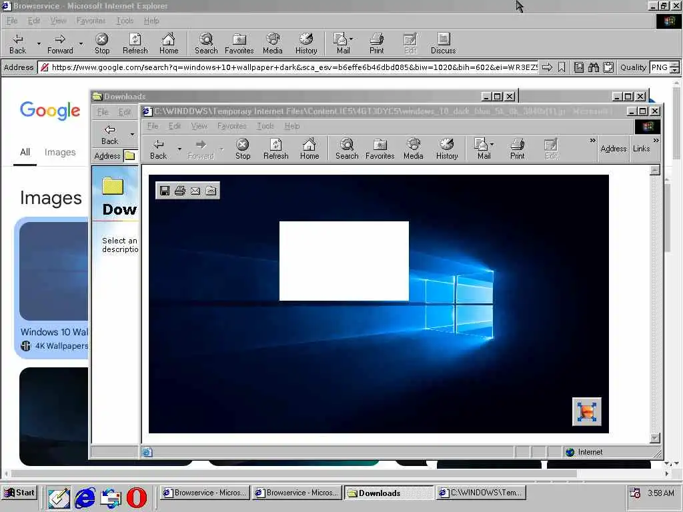
Task: Click Search in the Browservice main toolbar
Action: [x=206, y=44]
